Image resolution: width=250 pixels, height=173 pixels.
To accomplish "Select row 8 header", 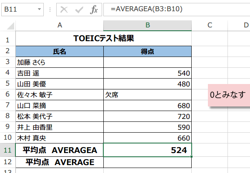I will pyautogui.click(x=7, y=116).
